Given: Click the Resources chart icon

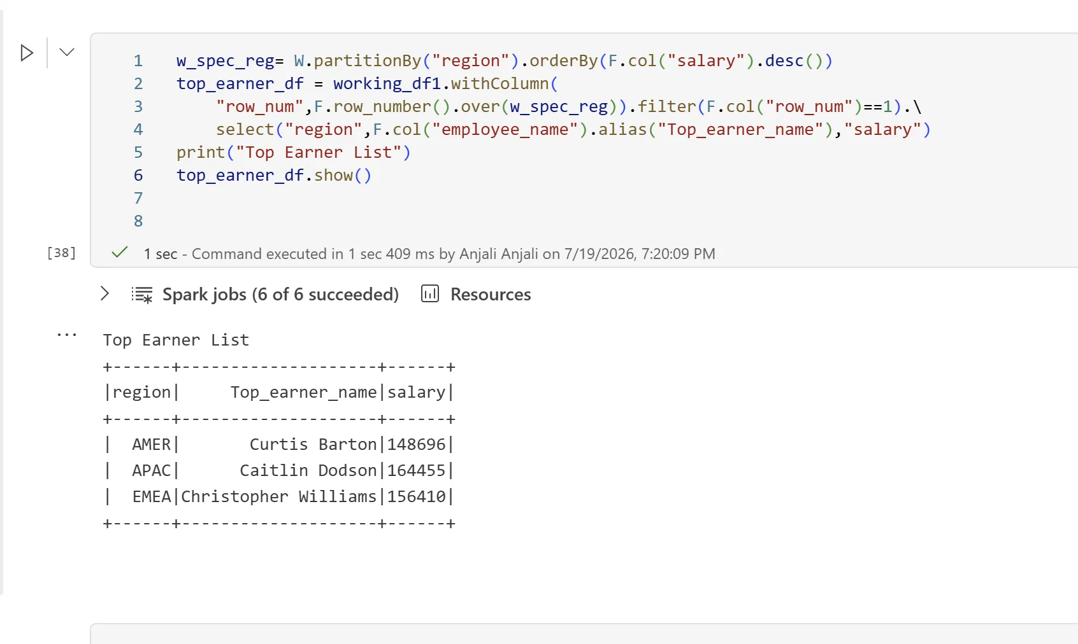Looking at the screenshot, I should [430, 293].
